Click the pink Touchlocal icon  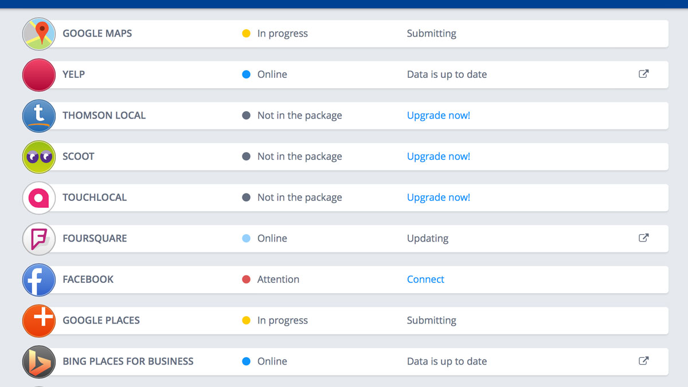pos(39,198)
